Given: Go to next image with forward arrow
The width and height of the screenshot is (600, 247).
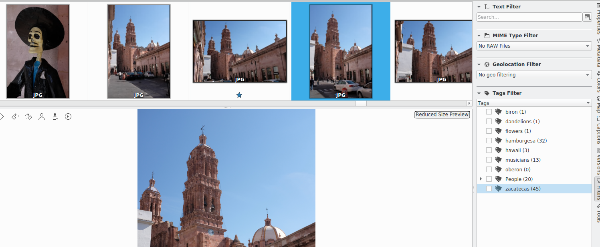Looking at the screenshot, I should click(2, 116).
